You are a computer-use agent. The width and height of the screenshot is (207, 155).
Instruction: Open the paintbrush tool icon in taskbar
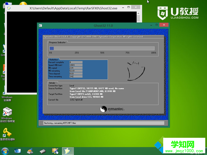pyautogui.click(x=30, y=151)
